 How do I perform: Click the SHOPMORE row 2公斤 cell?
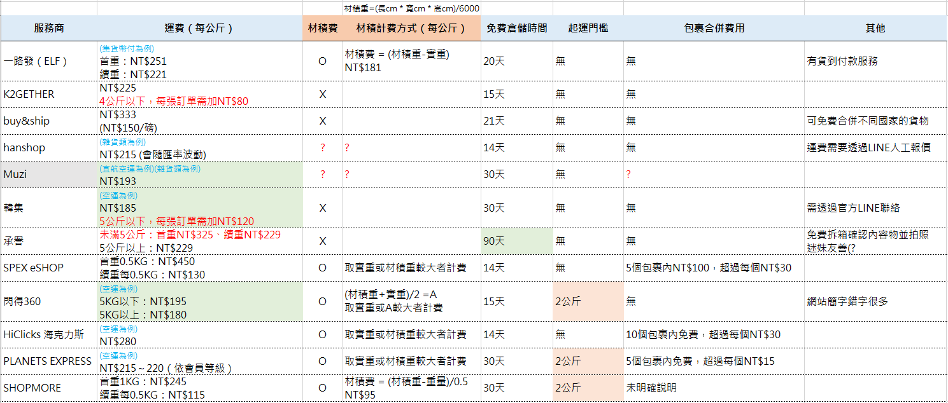click(588, 388)
